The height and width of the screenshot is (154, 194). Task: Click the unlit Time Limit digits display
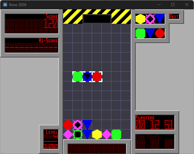coord(155,144)
